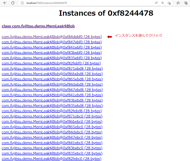Open instance Blob@0xf835ebc0
This screenshot has width=190, height=161.
pos(52,154)
